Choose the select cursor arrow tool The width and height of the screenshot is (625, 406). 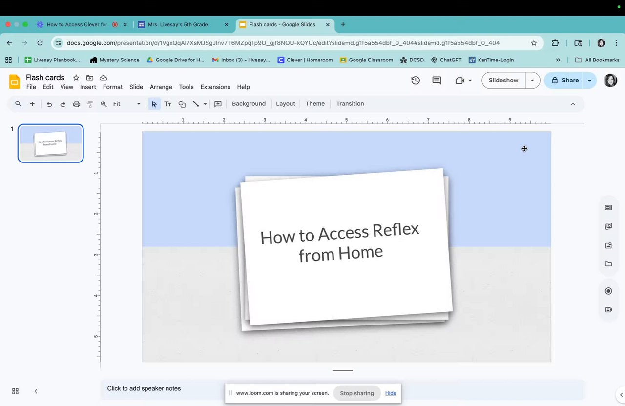154,104
